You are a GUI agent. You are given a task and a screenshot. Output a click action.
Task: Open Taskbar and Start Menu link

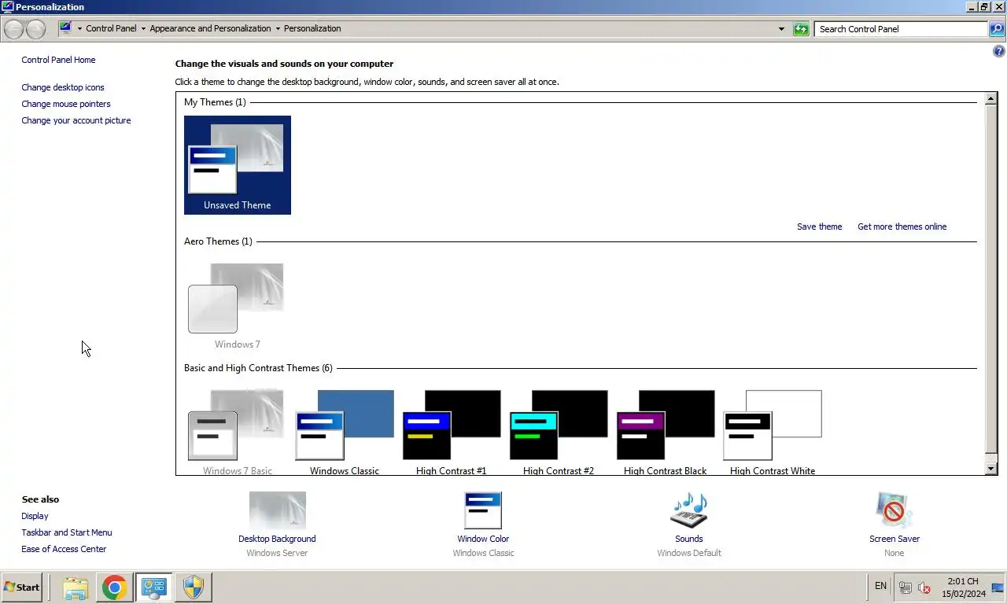tap(67, 532)
